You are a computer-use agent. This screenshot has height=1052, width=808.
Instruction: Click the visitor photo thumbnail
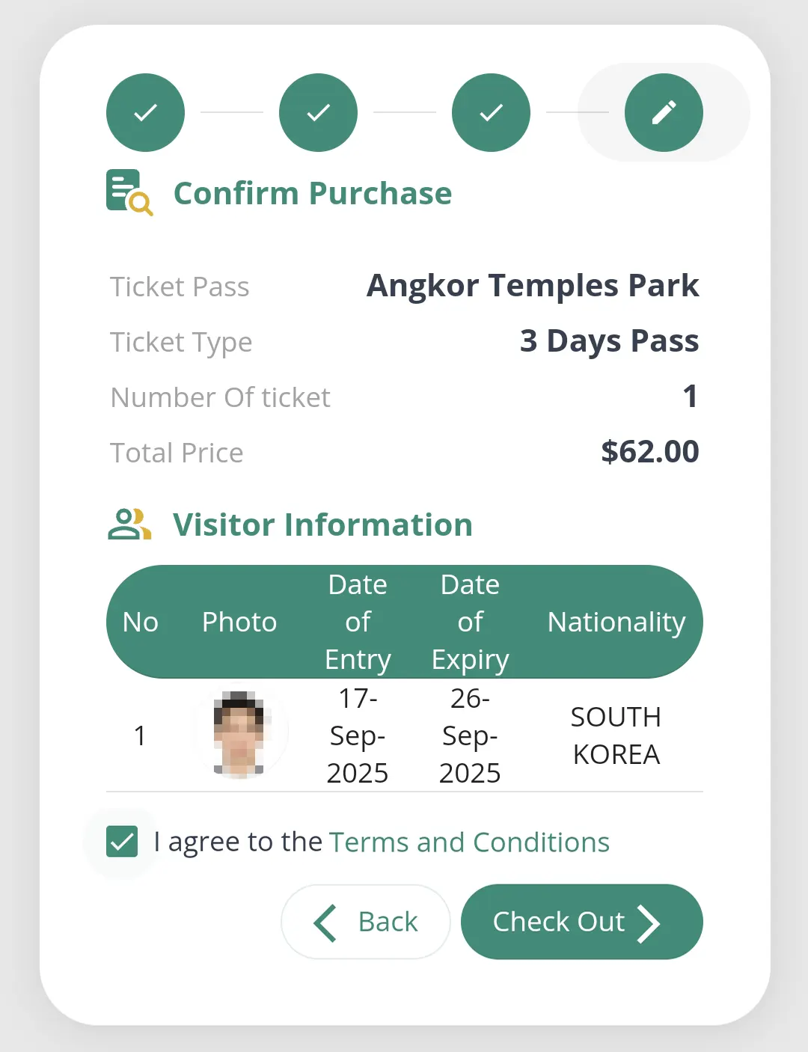click(239, 735)
